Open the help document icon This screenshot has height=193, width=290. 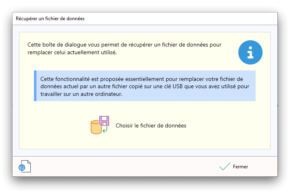point(25,166)
